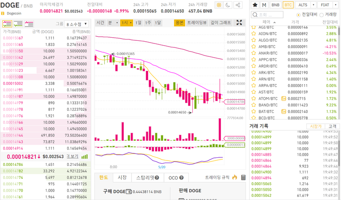The width and height of the screenshot is (341, 200).
Task: Select the 거래량 radio button
Action: pos(321,15)
